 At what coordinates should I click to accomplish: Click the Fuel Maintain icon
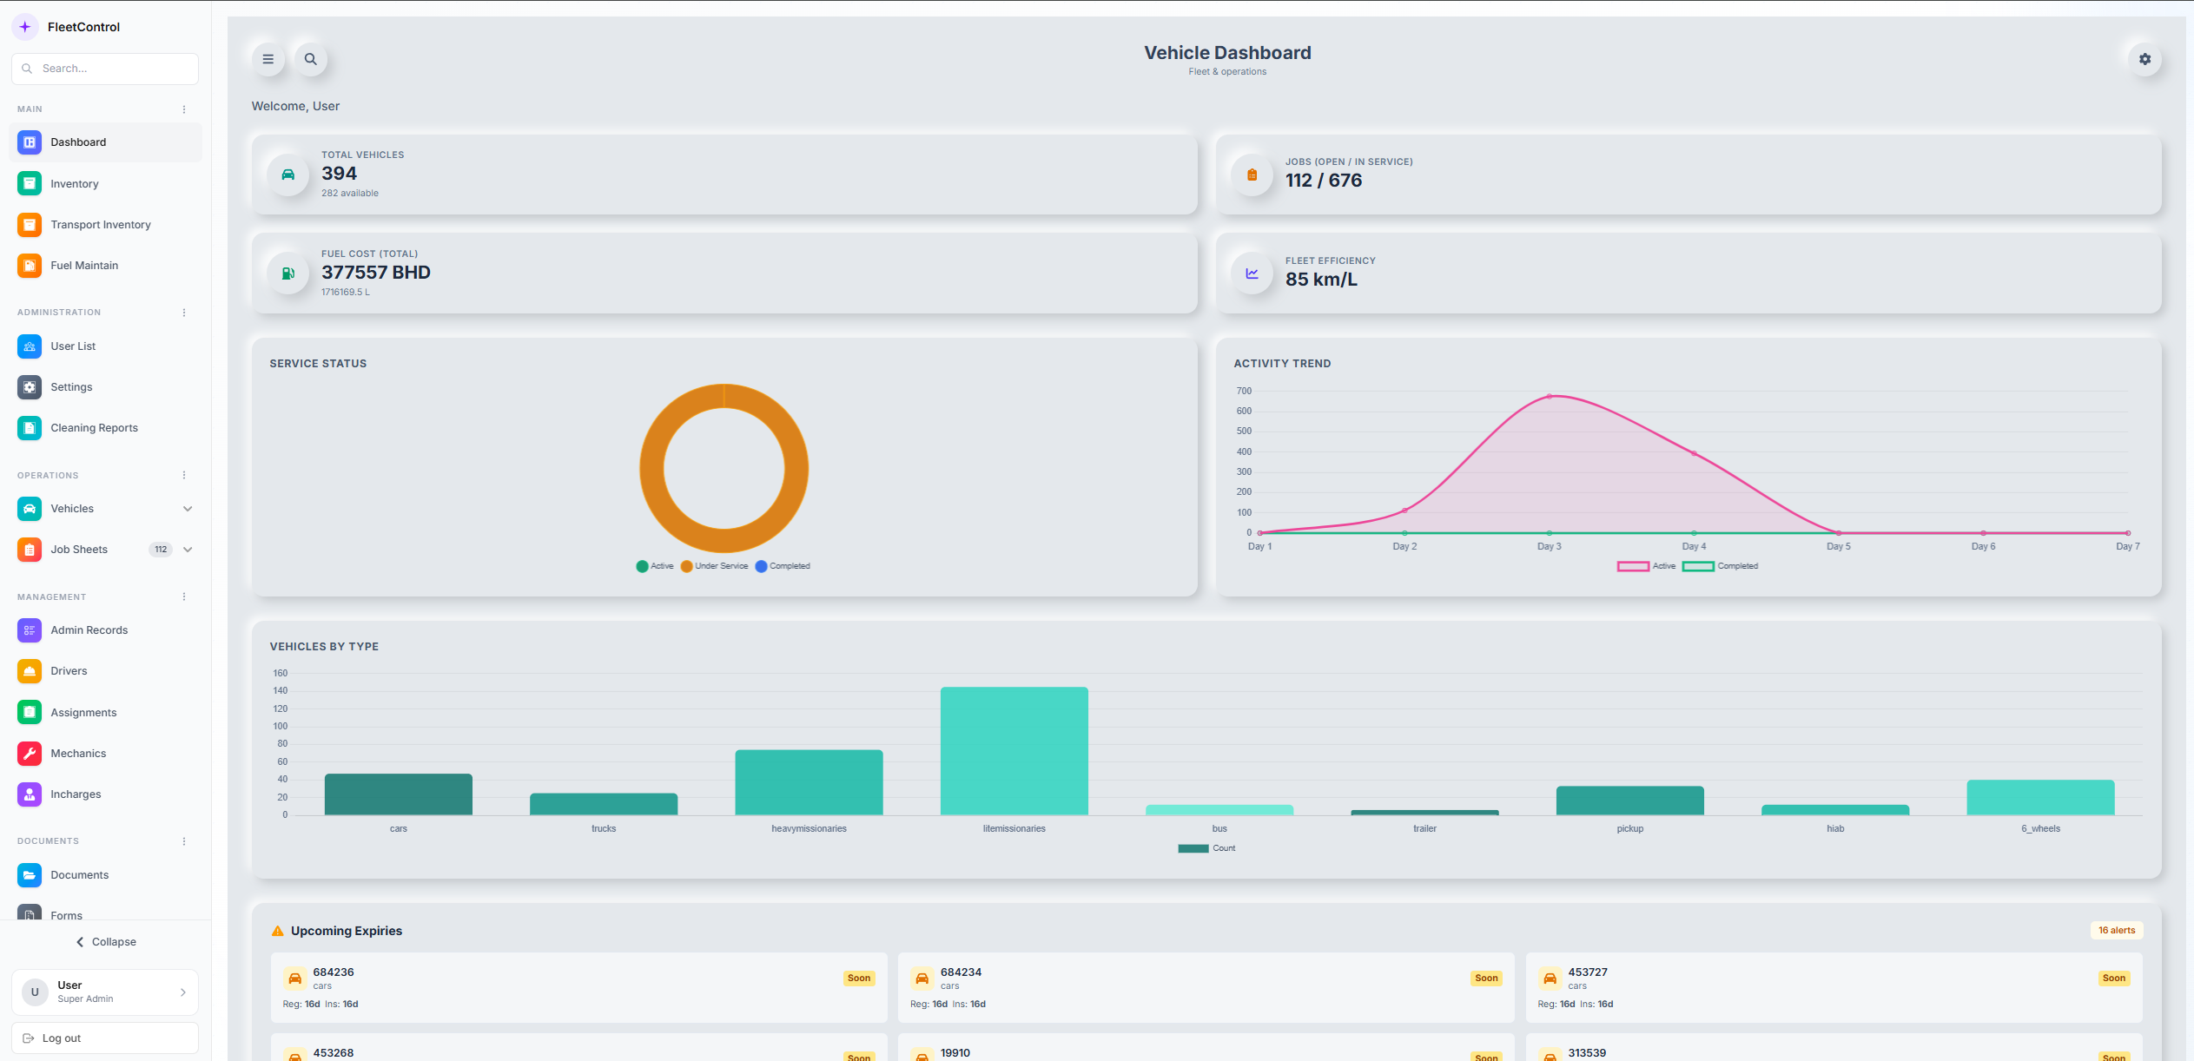tap(30, 266)
